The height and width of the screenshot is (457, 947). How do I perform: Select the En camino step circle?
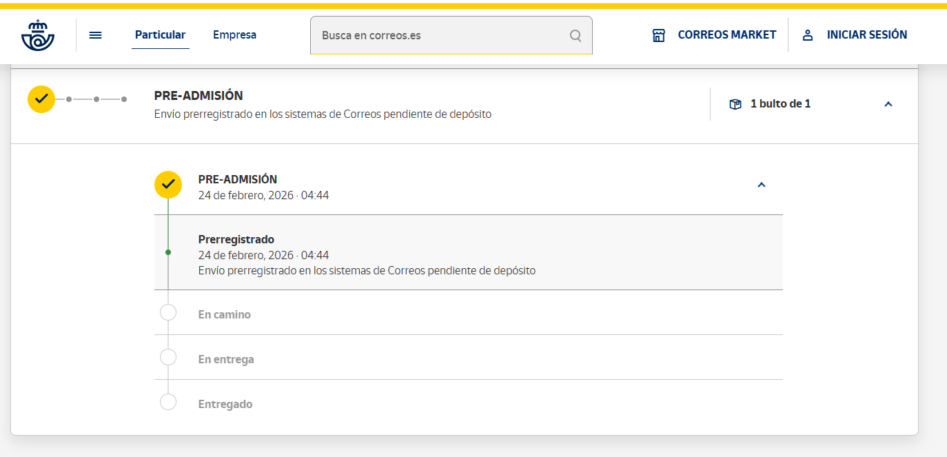(168, 312)
